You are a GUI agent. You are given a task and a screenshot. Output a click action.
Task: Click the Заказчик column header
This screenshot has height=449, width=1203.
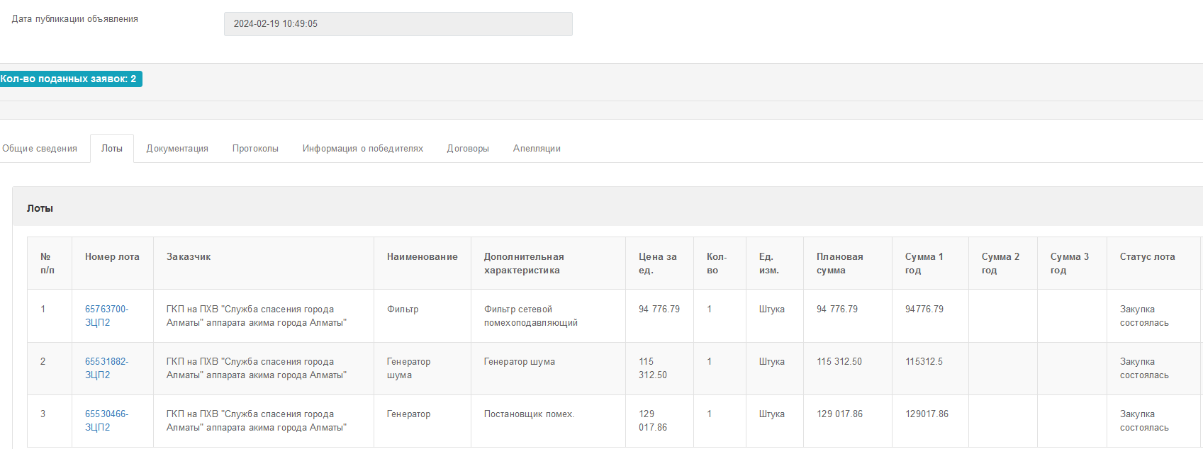click(x=189, y=257)
